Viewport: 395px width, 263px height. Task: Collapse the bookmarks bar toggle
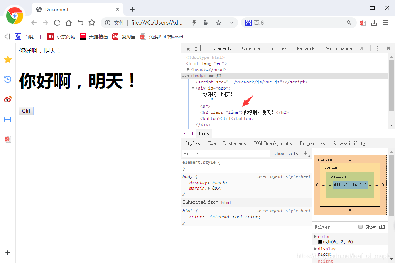point(7,37)
